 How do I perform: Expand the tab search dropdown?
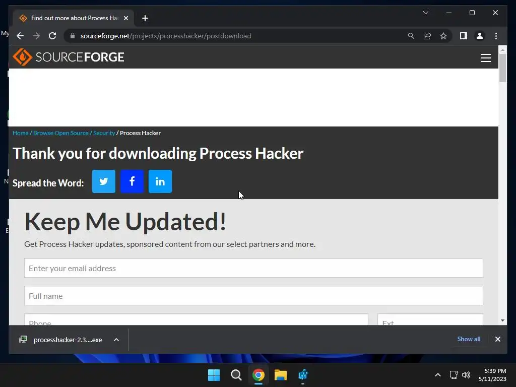pyautogui.click(x=425, y=13)
